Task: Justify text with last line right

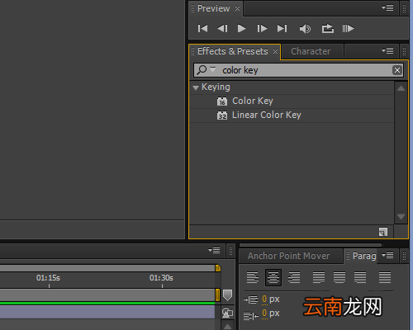Action: (360, 277)
